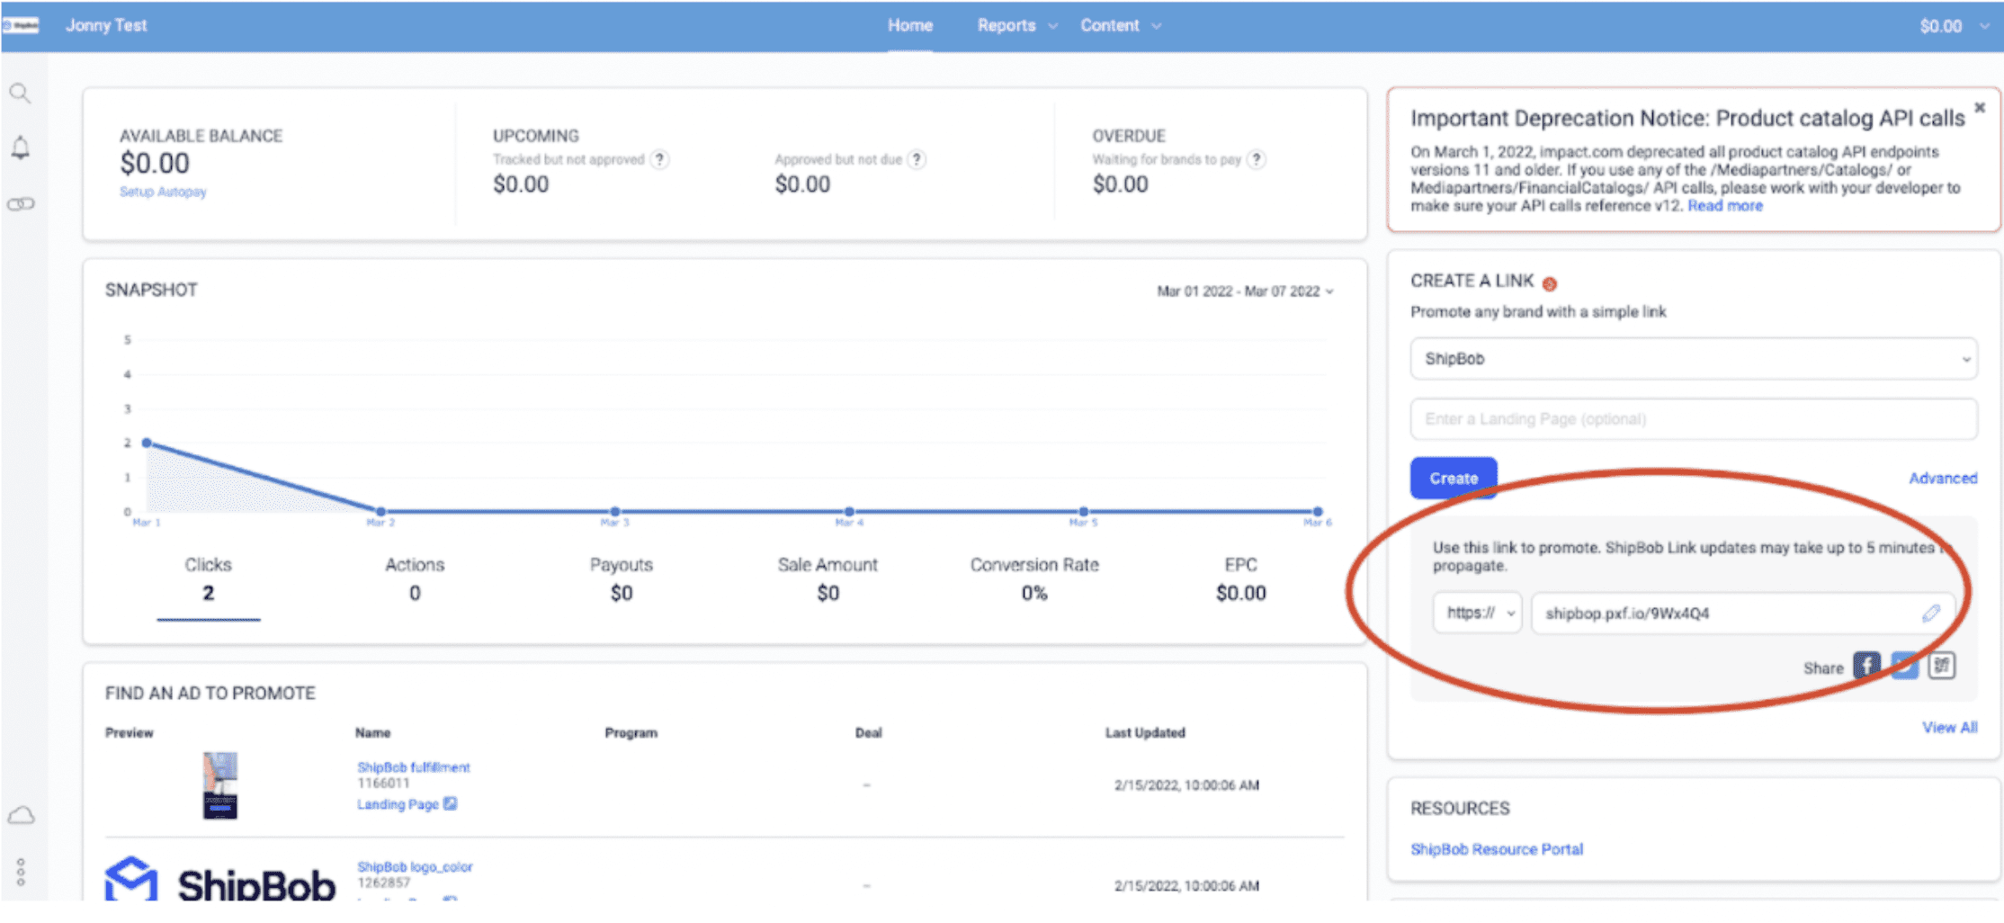
Task: Expand the ShipBob brand dropdown
Action: [1693, 359]
